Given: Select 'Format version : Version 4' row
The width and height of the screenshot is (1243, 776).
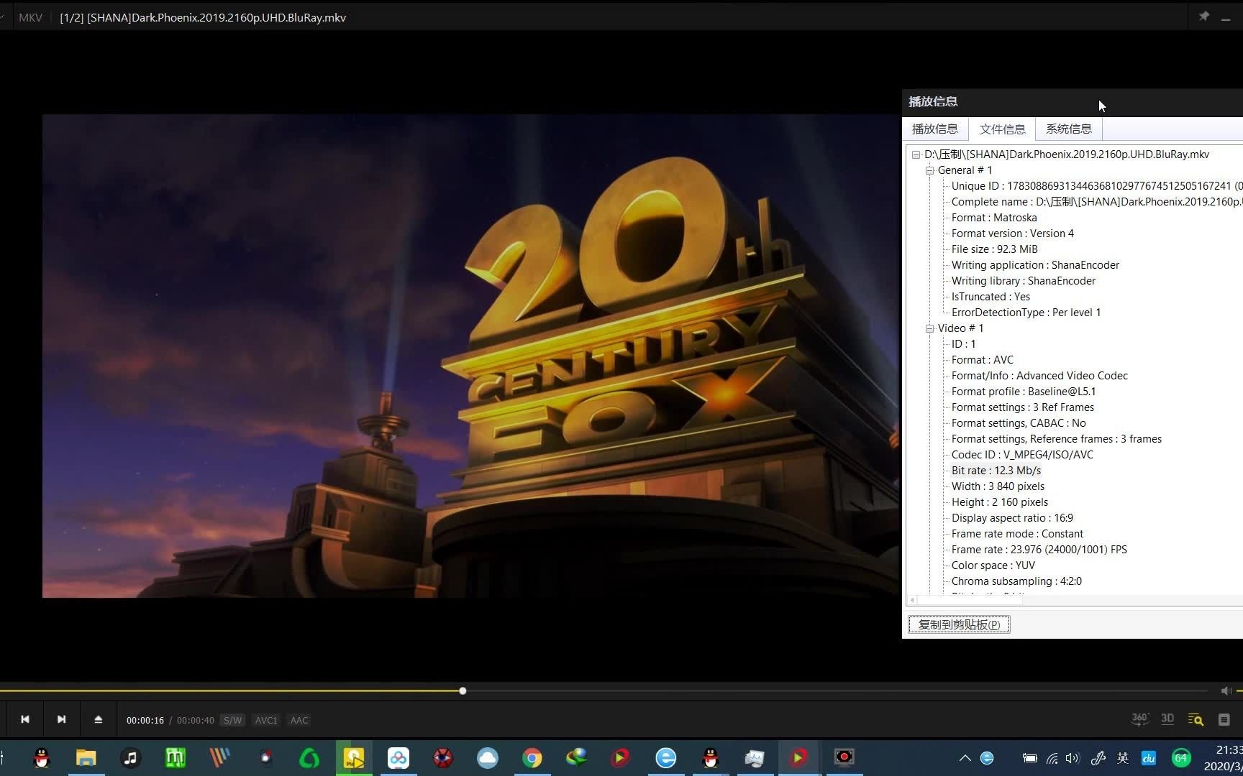Looking at the screenshot, I should (1012, 234).
